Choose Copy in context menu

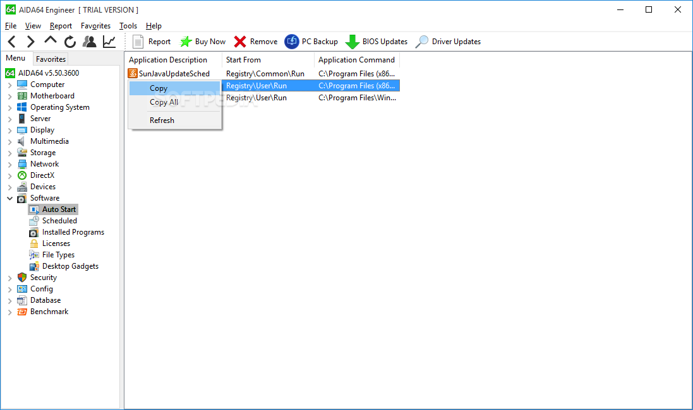174,88
